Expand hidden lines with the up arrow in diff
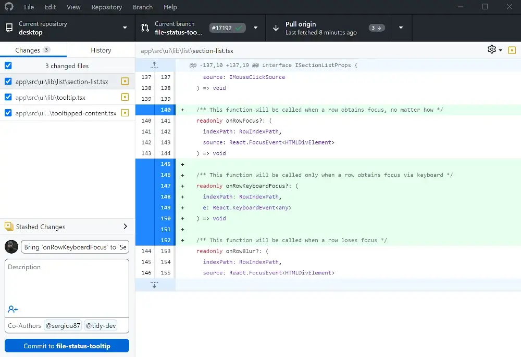The height and width of the screenshot is (357, 521). click(x=154, y=64)
